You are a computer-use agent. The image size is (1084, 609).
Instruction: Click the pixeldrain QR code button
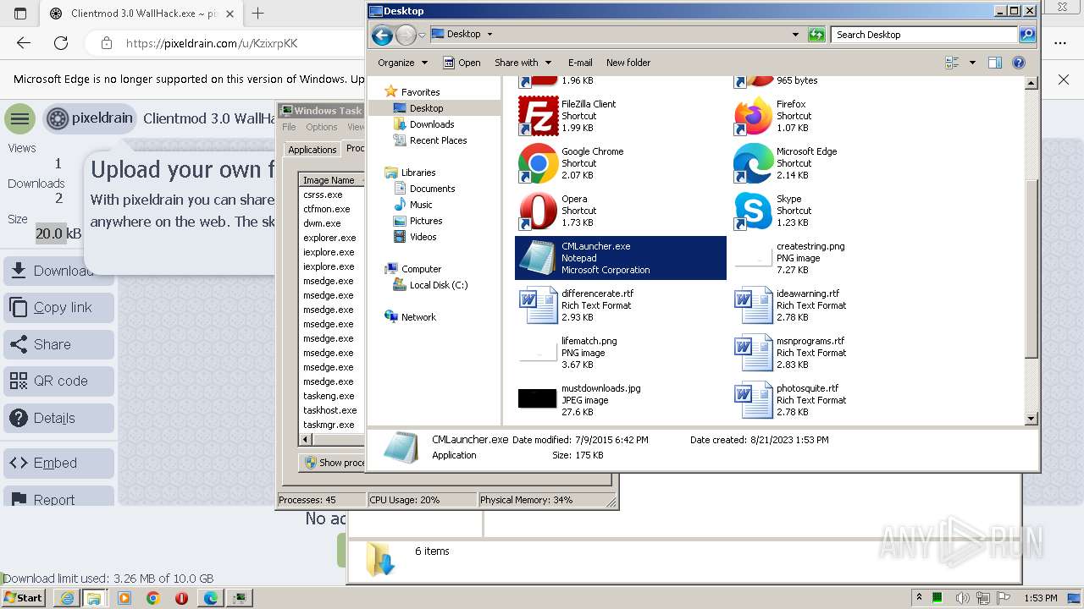tap(58, 381)
